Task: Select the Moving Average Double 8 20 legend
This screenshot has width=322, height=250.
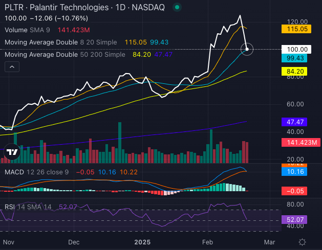Action: [x=60, y=42]
